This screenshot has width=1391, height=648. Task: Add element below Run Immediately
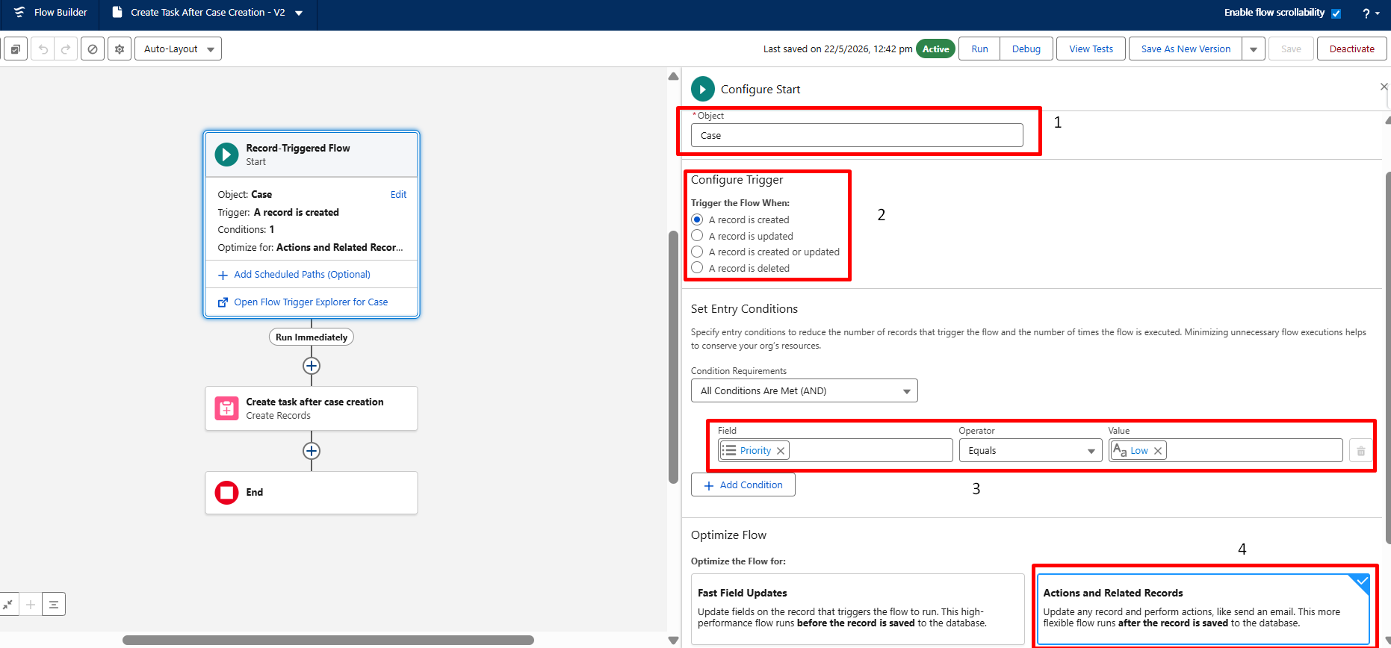[312, 366]
